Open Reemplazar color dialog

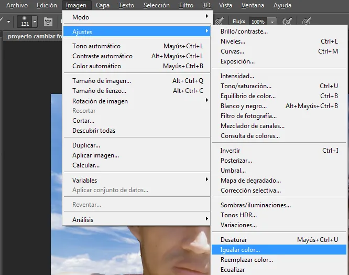[279, 260]
